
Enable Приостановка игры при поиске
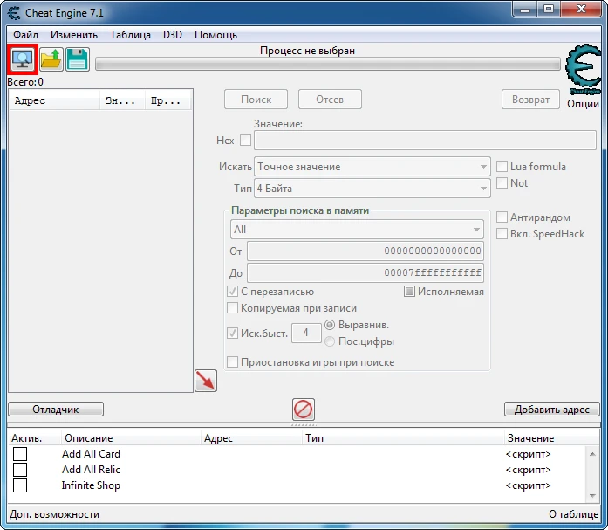pos(232,362)
